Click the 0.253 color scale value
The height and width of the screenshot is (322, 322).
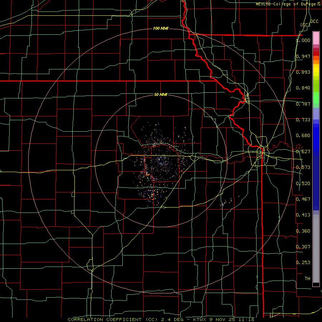coord(303,263)
